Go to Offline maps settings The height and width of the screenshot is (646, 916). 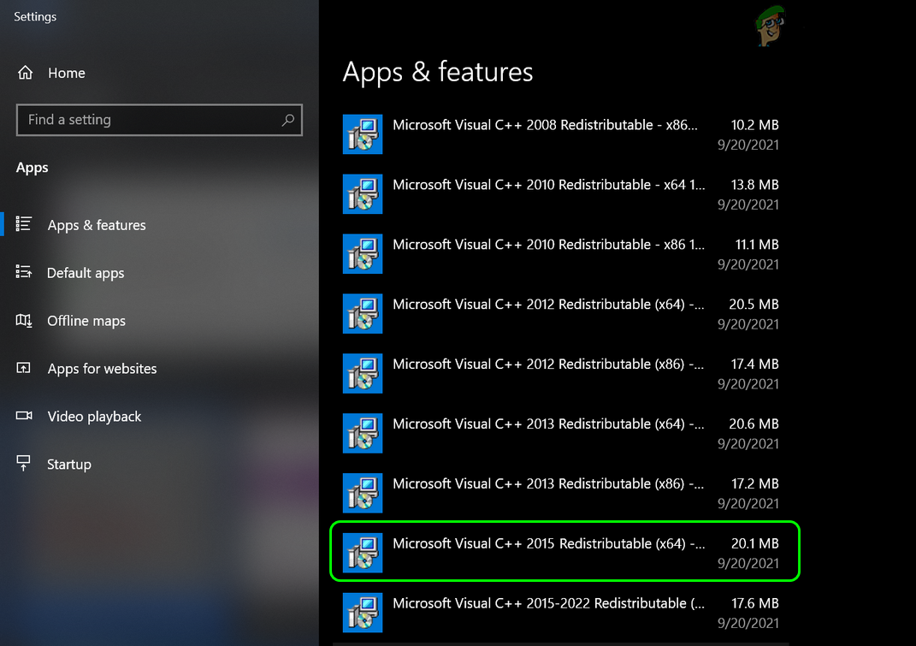(x=159, y=320)
